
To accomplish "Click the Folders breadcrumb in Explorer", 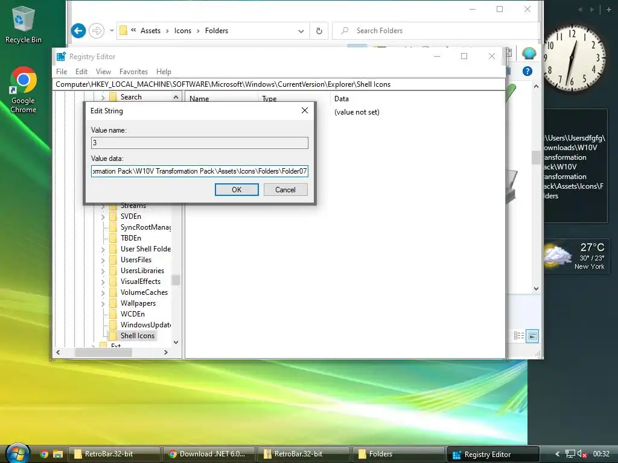I will pyautogui.click(x=217, y=31).
